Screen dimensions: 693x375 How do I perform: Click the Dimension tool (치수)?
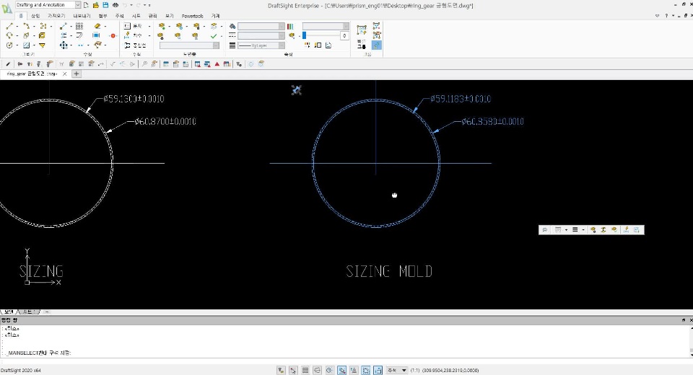pyautogui.click(x=133, y=35)
